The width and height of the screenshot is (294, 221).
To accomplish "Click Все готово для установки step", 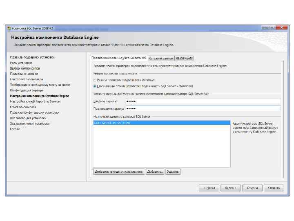I will 28,118.
